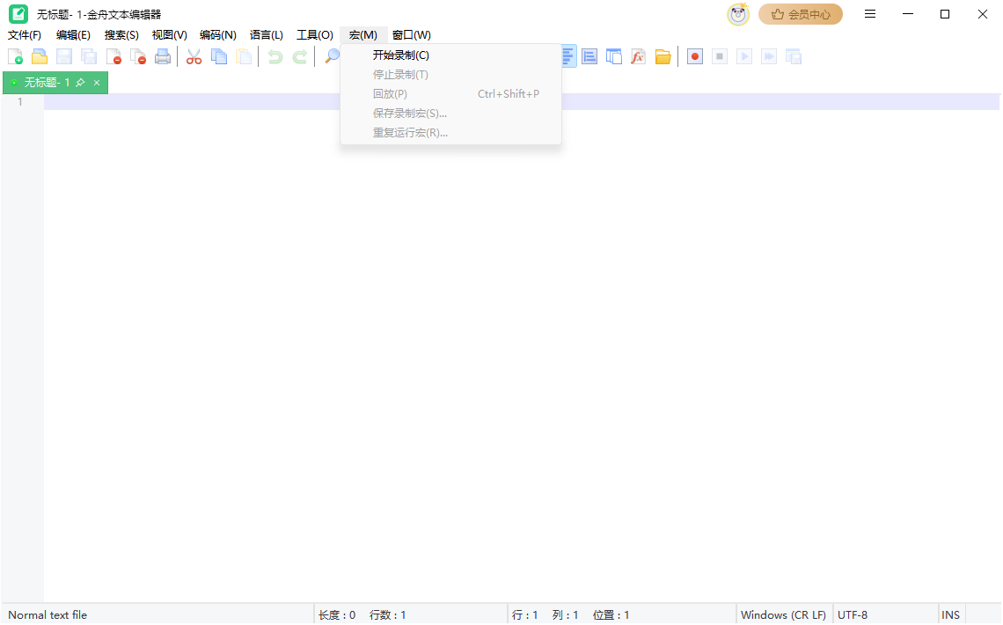Toggle the indent guide icon
Screen dimensions: 1003x625
click(x=589, y=56)
